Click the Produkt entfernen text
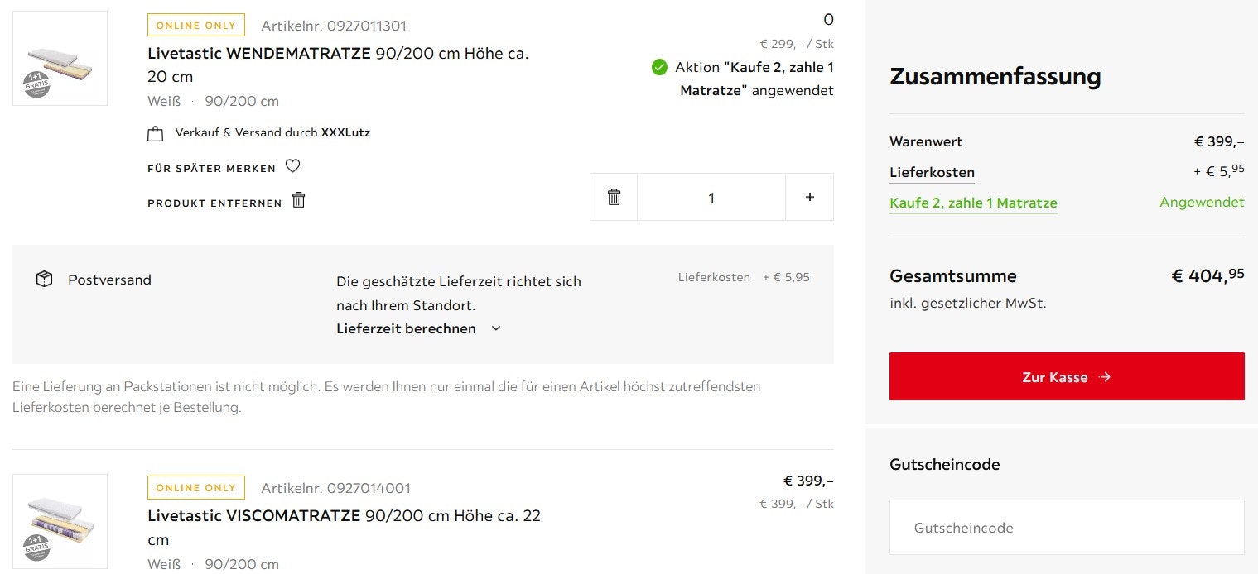The width and height of the screenshot is (1258, 574). tap(214, 203)
